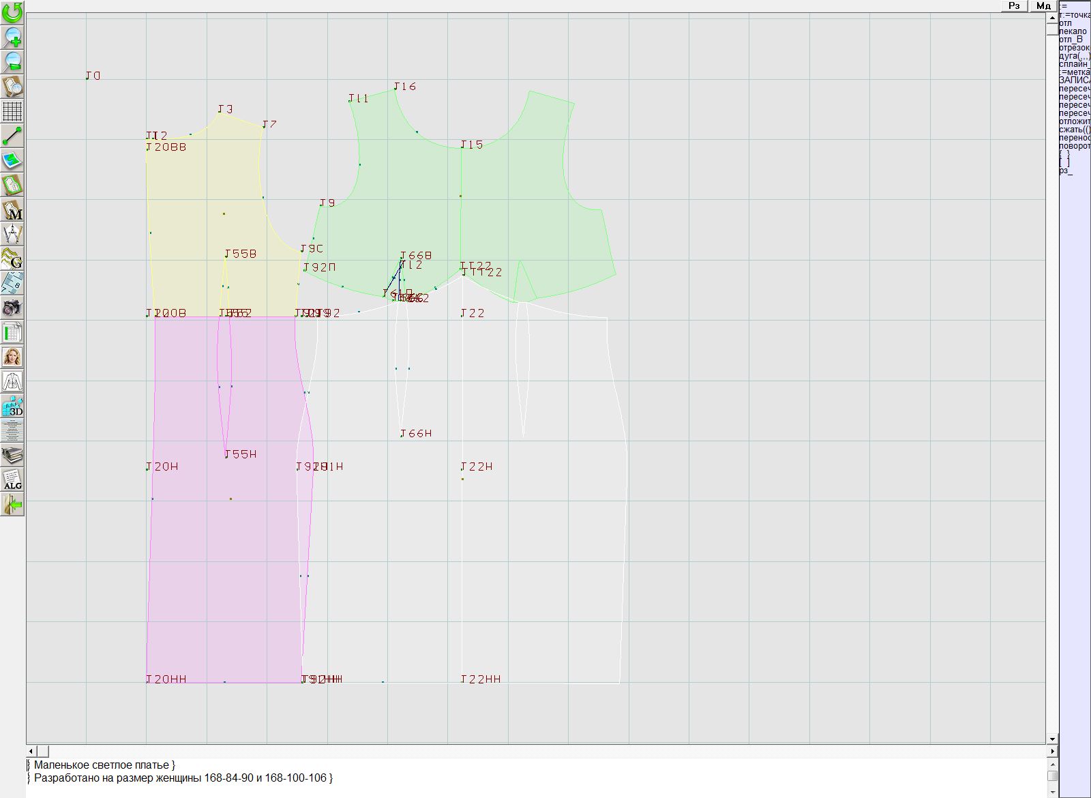Zoom in with the magnifier plus tool

pos(12,37)
